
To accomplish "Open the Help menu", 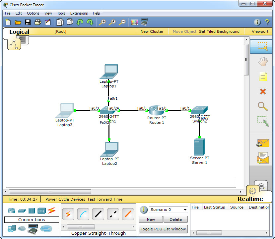I will pyautogui.click(x=96, y=13).
